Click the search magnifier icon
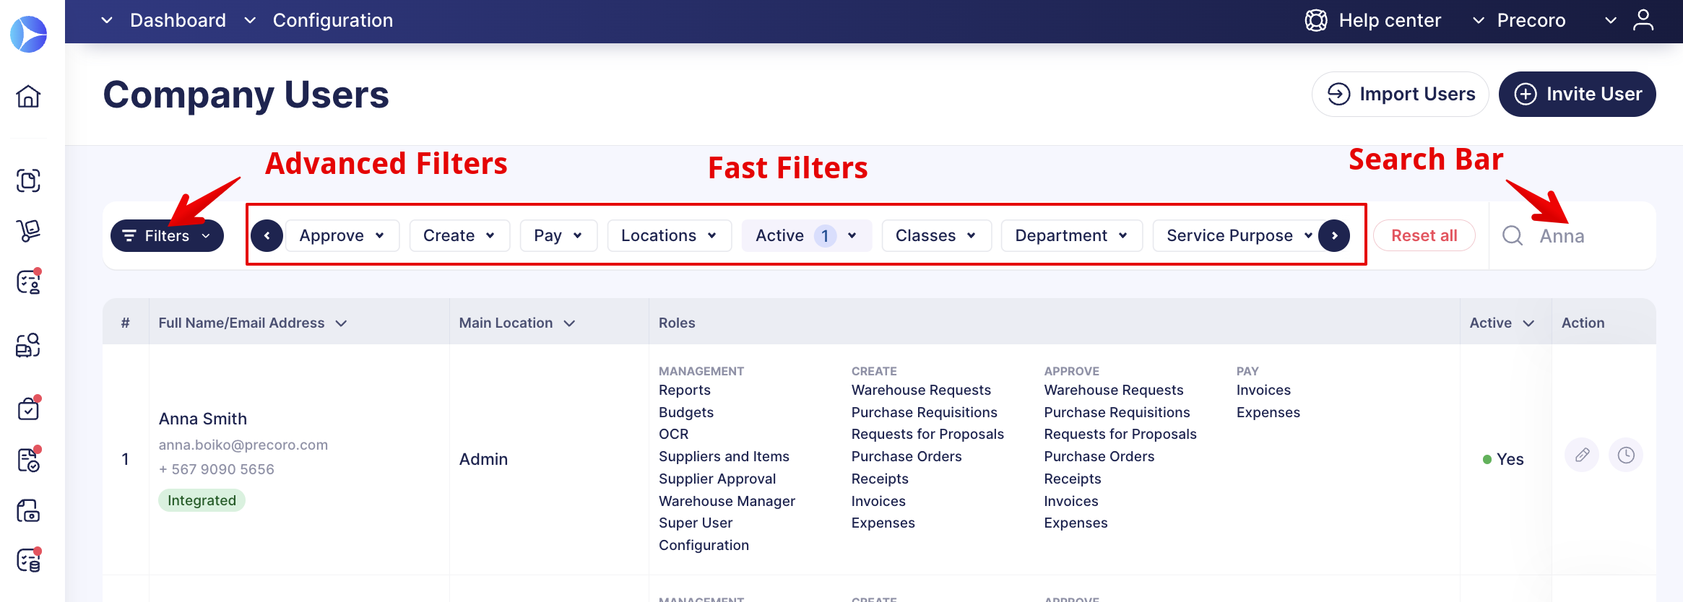The width and height of the screenshot is (1683, 602). [1513, 236]
